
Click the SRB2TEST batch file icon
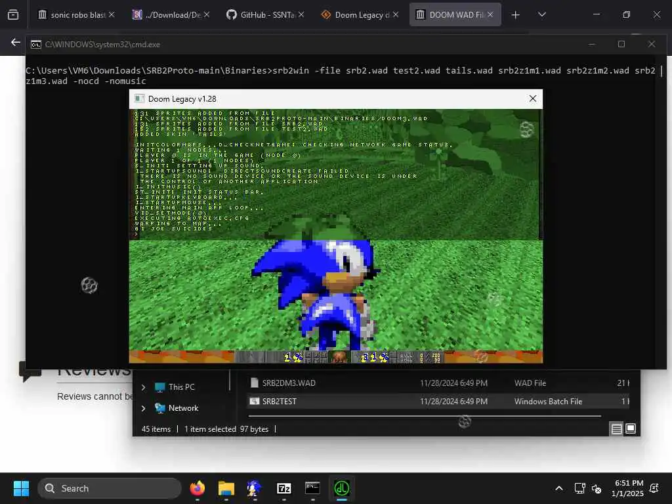pos(255,401)
